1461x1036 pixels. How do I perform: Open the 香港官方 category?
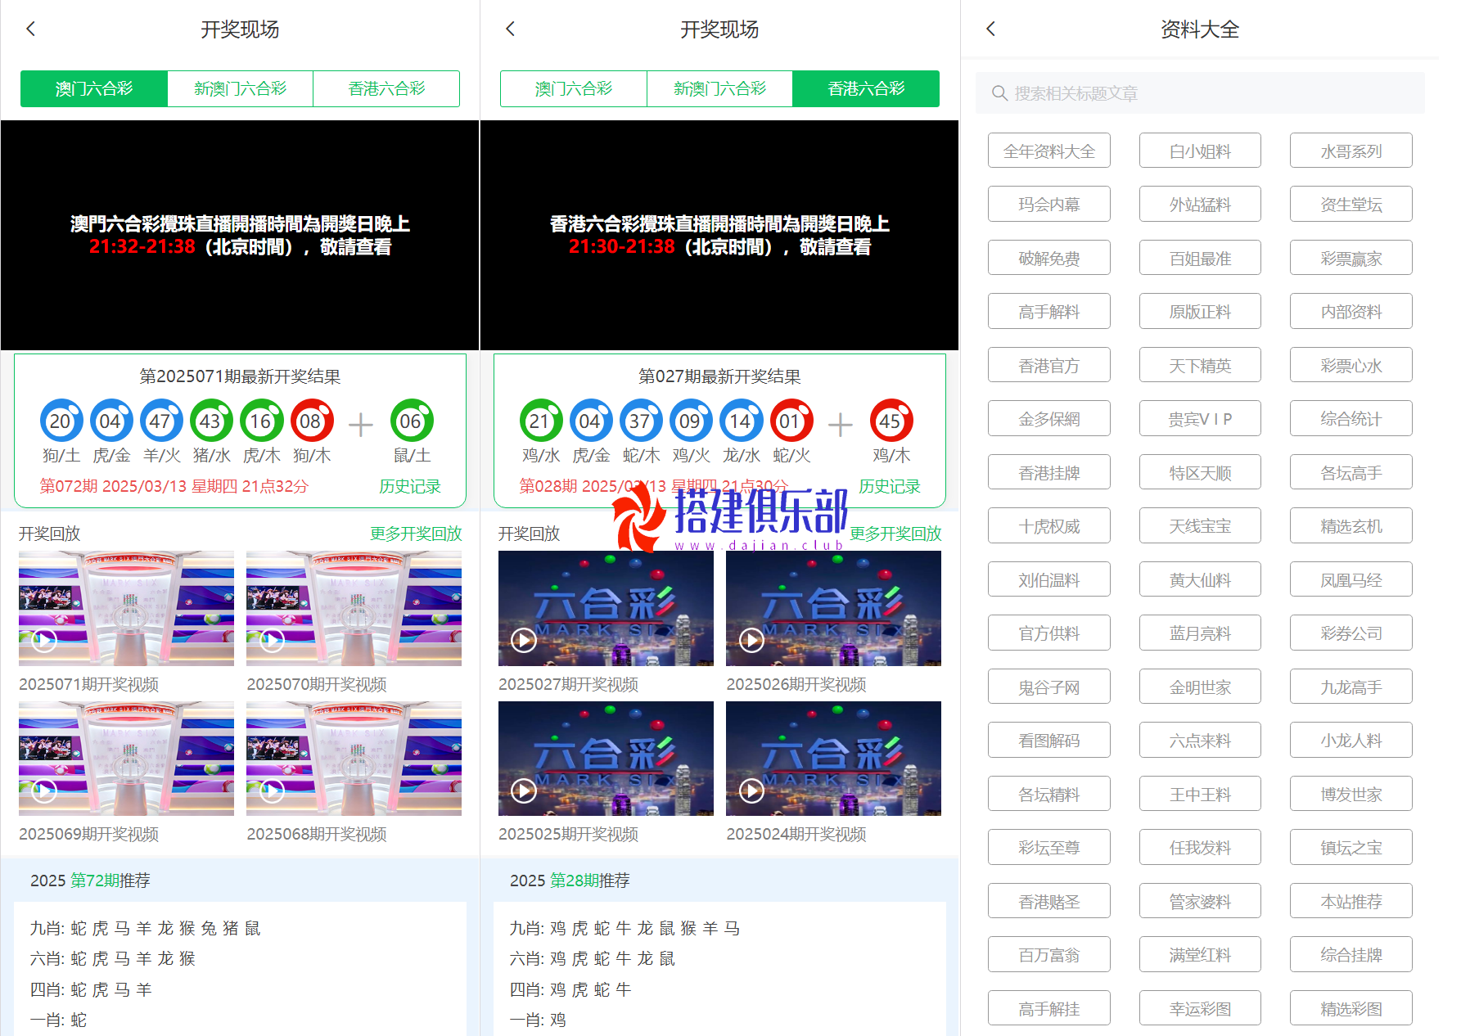coord(1049,365)
